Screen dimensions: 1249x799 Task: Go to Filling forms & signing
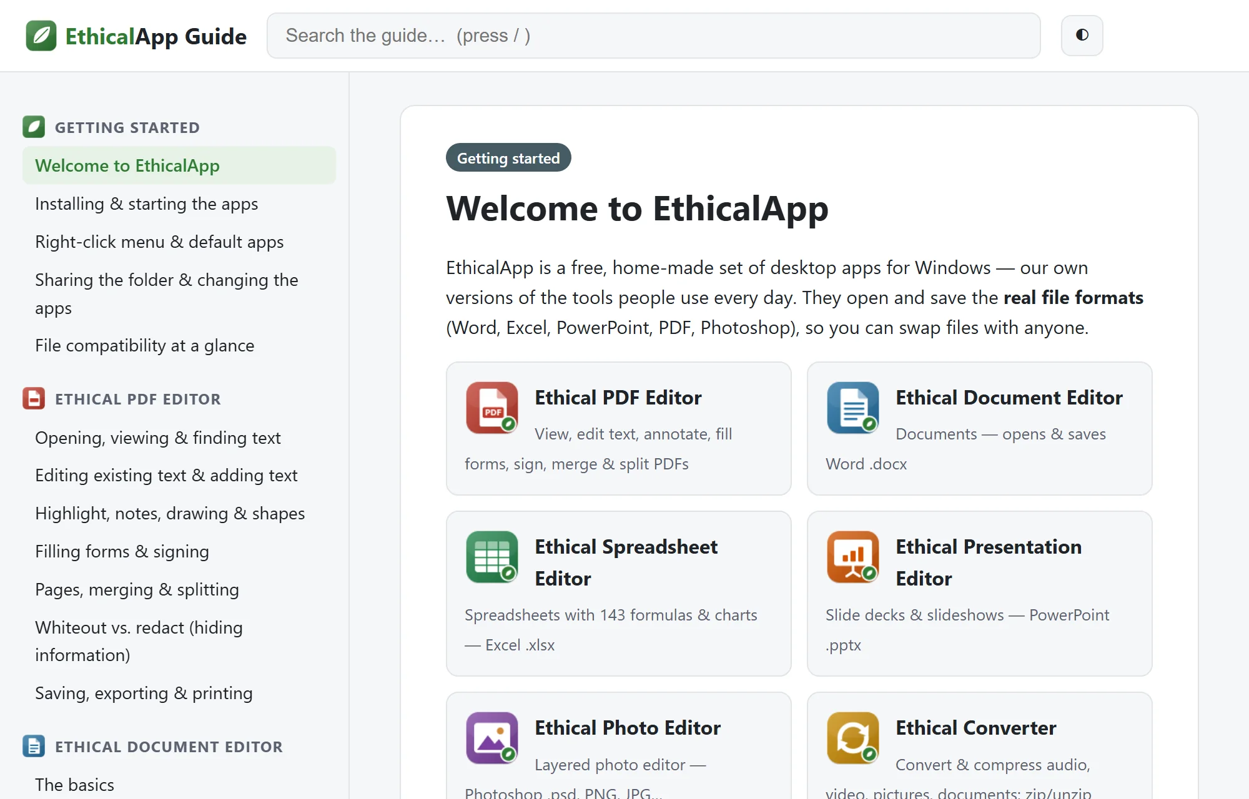click(179, 551)
